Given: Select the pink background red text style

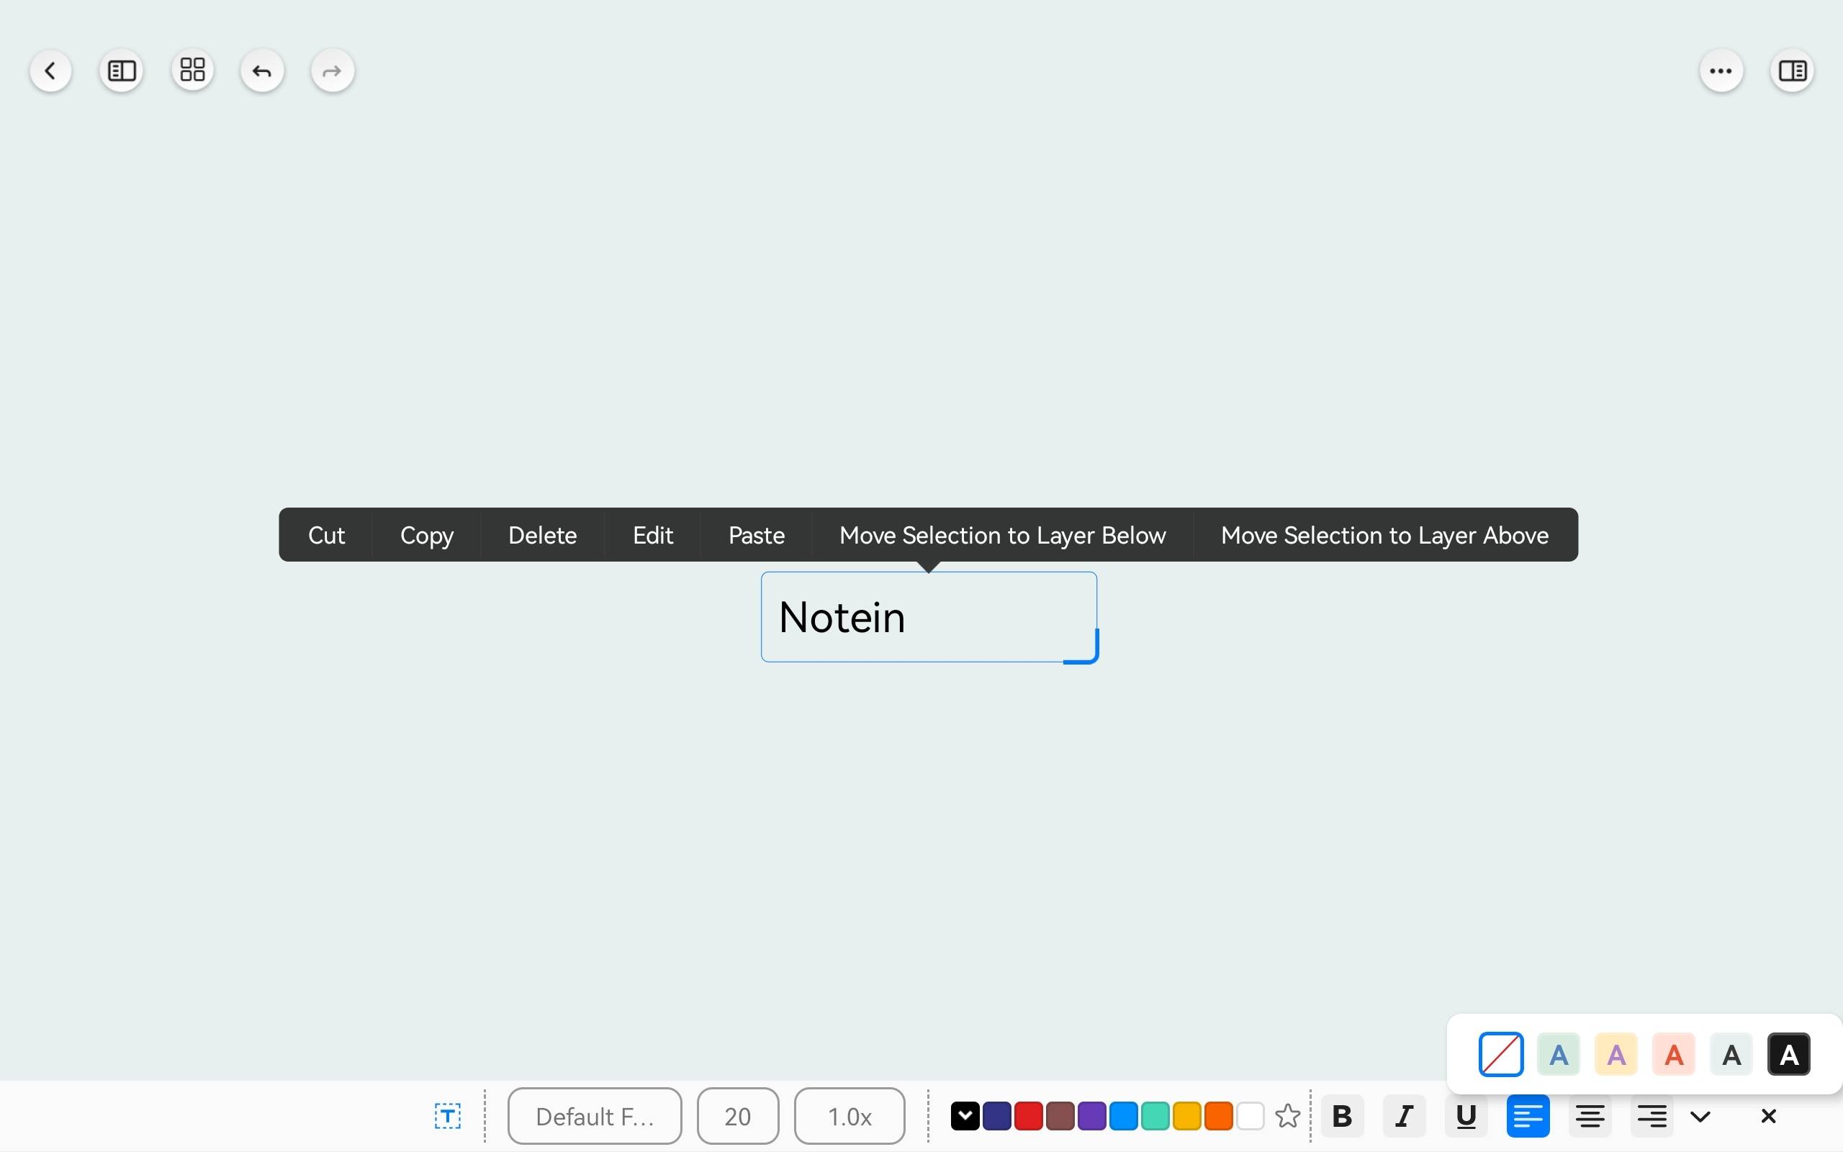Looking at the screenshot, I should pyautogui.click(x=1673, y=1055).
